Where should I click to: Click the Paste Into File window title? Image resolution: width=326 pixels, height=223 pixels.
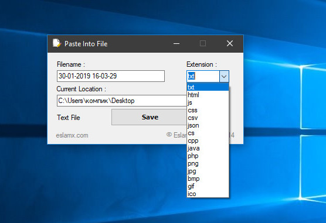(86, 44)
